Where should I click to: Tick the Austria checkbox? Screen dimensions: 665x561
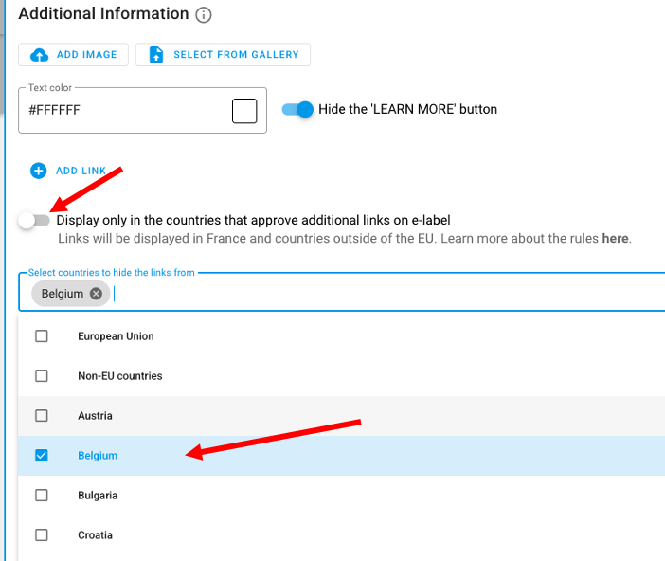pyautogui.click(x=42, y=416)
